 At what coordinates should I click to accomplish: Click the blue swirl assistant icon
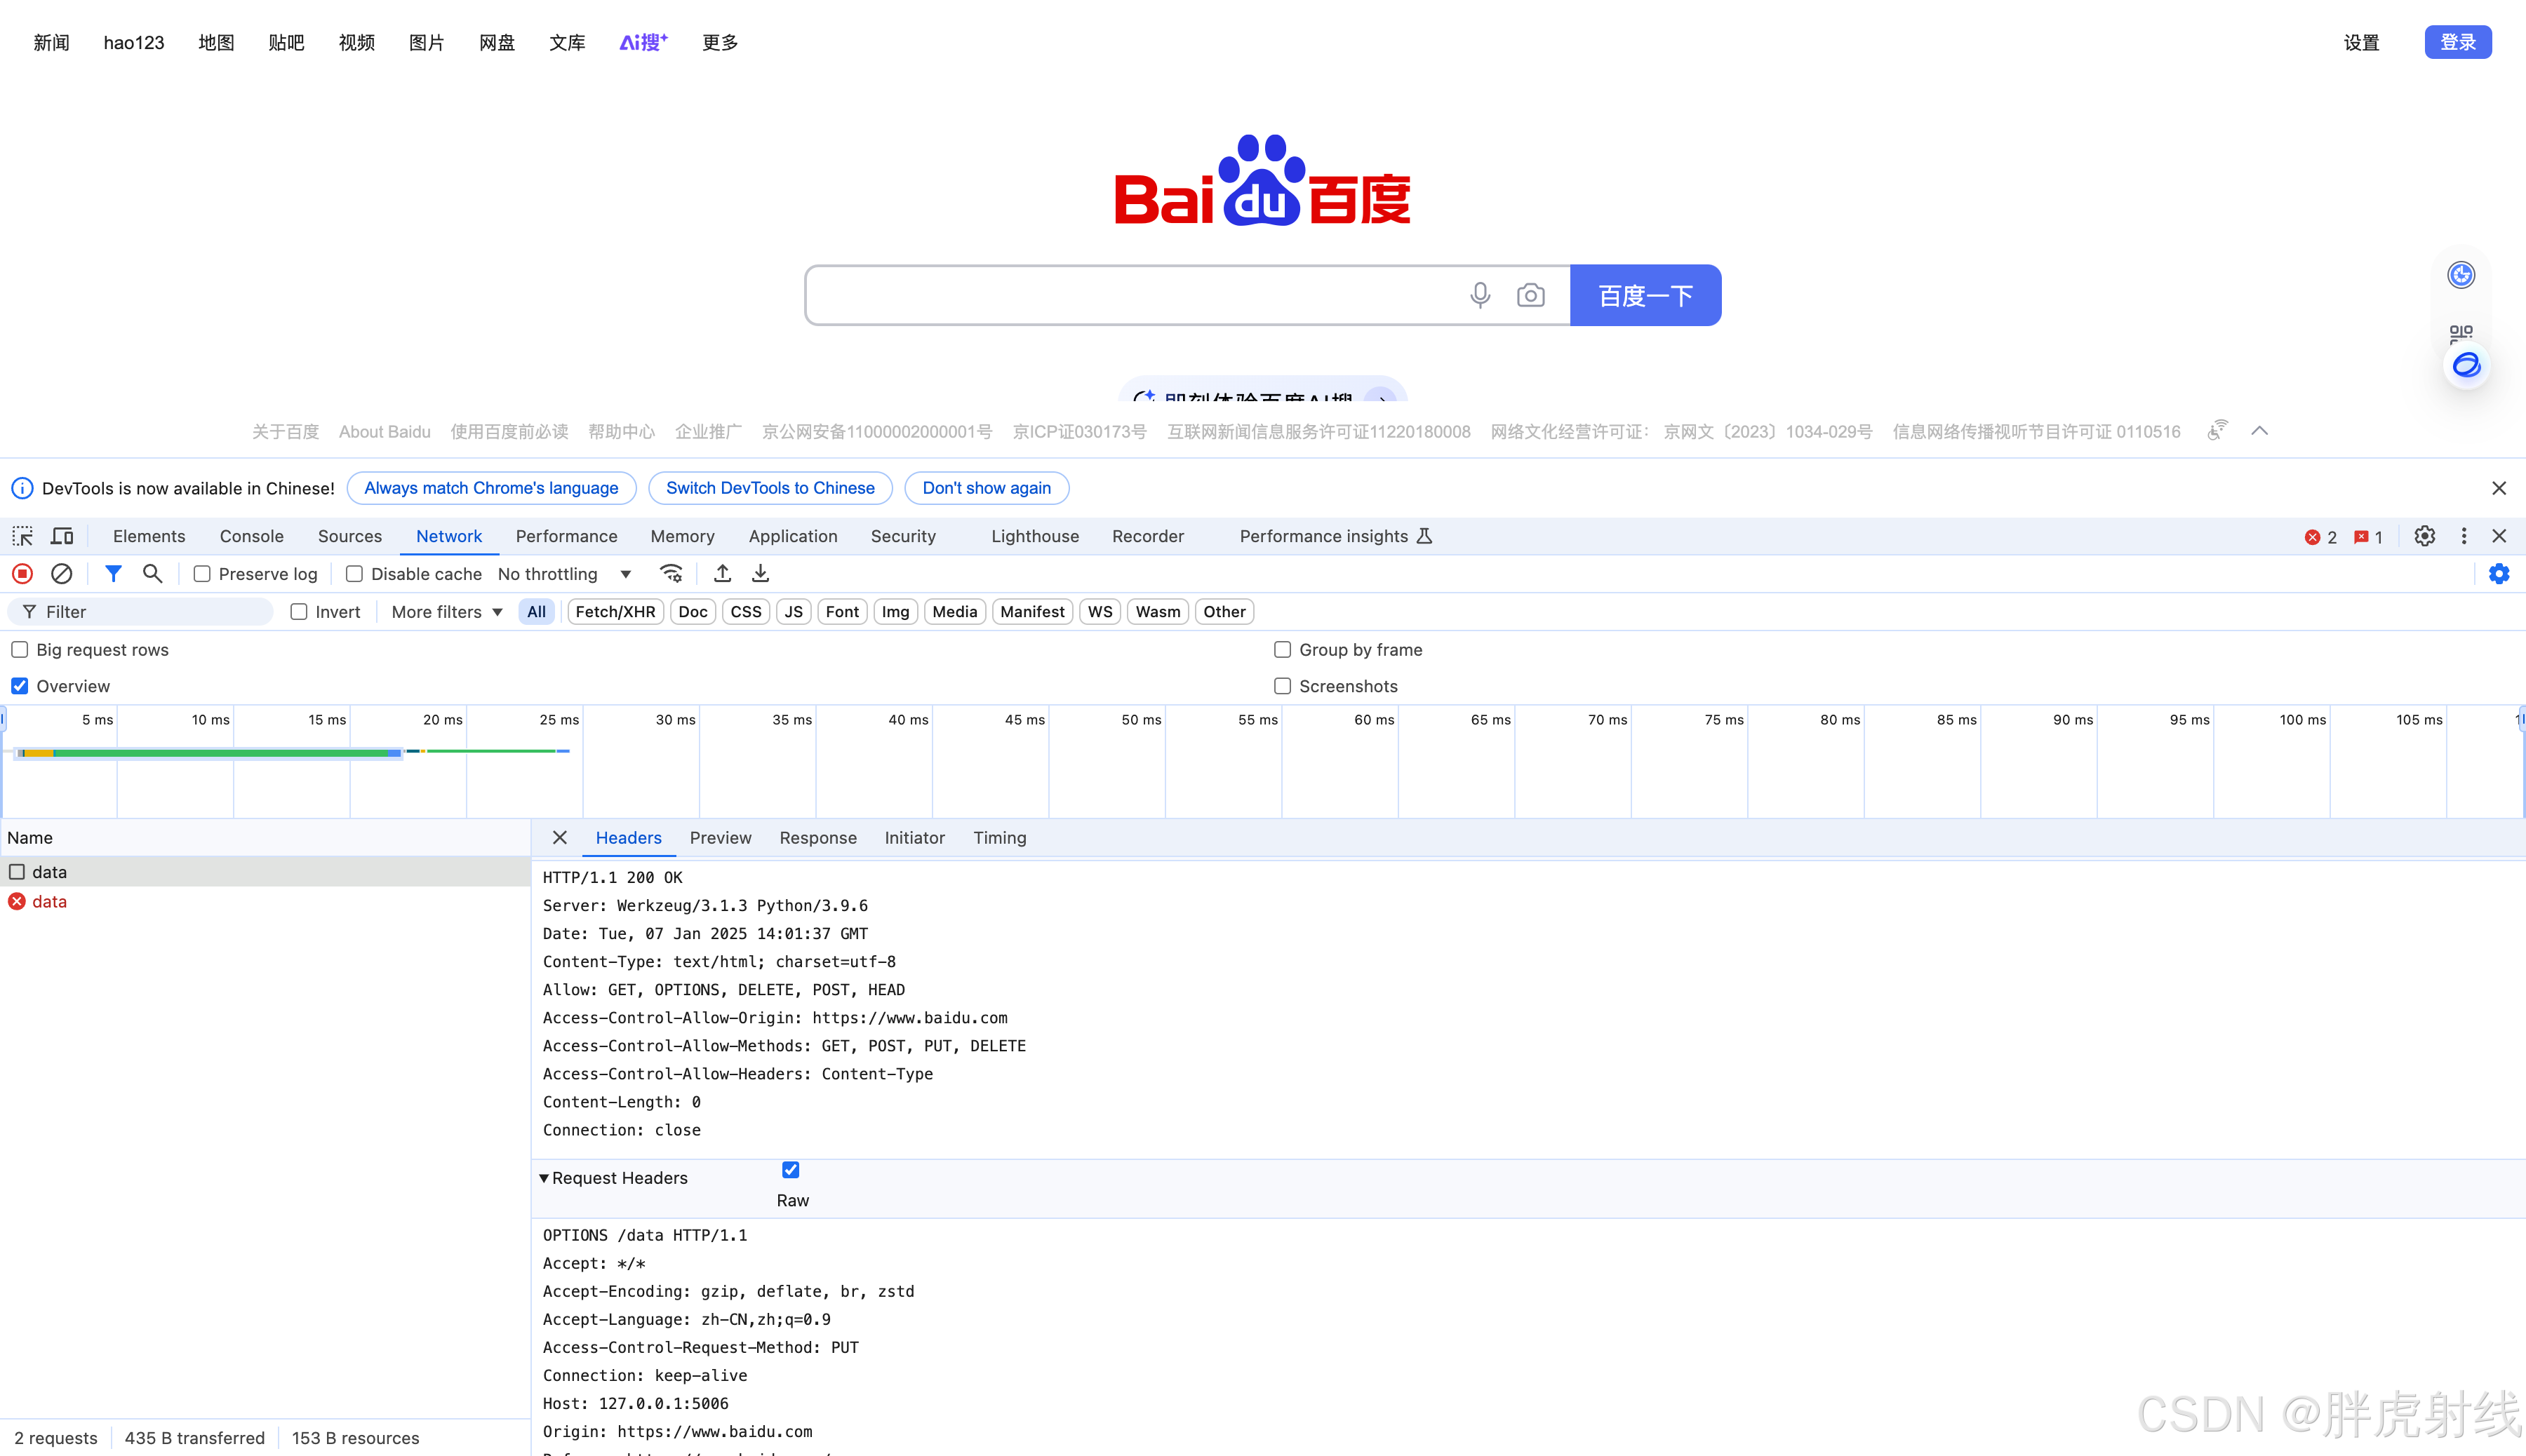[2467, 365]
